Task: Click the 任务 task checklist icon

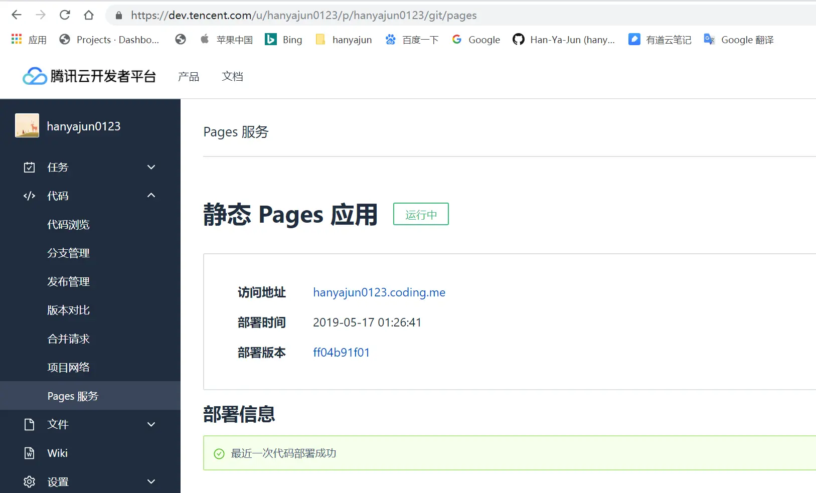Action: click(x=30, y=167)
